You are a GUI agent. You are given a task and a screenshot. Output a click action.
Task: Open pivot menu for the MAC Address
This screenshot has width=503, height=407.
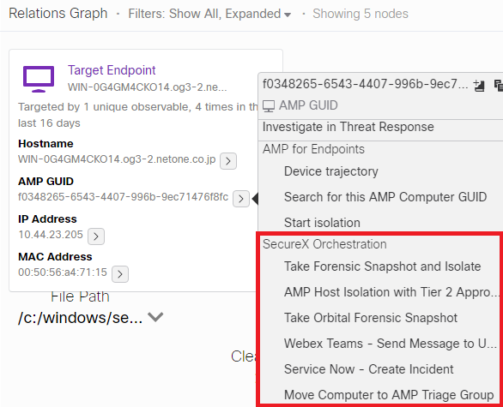(x=120, y=274)
